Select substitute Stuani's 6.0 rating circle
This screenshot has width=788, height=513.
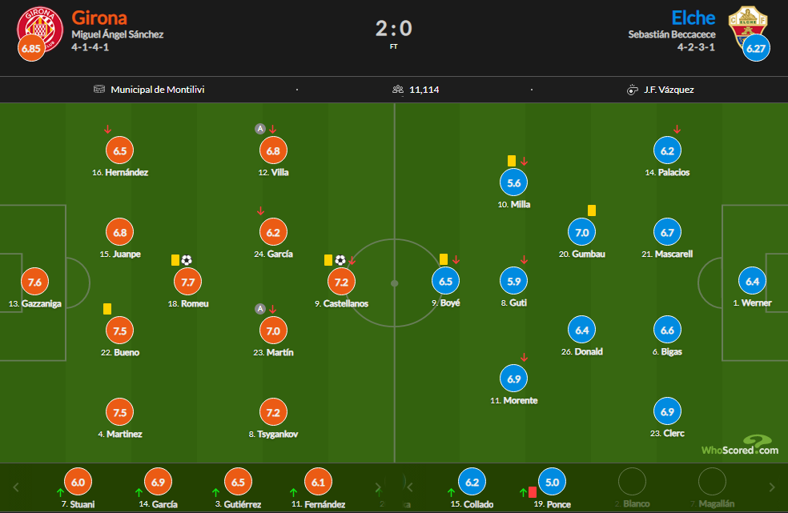click(x=78, y=483)
